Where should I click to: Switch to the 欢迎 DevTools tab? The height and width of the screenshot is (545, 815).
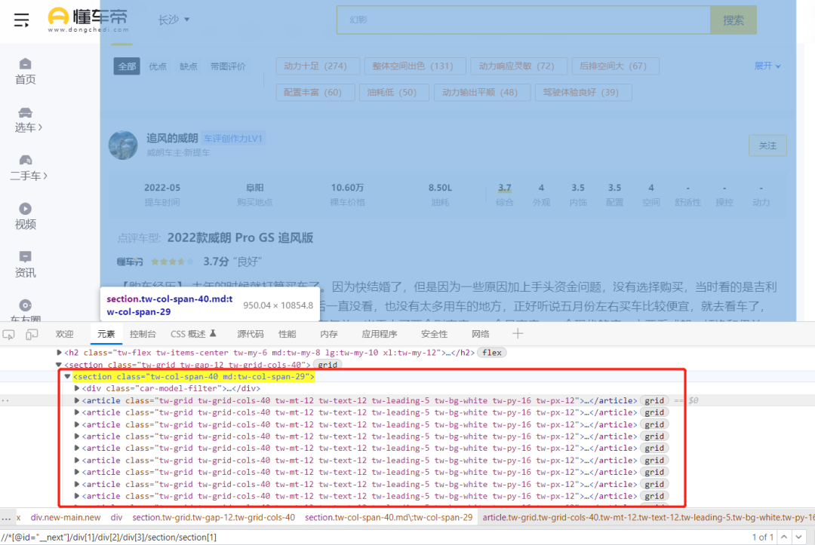tap(64, 334)
